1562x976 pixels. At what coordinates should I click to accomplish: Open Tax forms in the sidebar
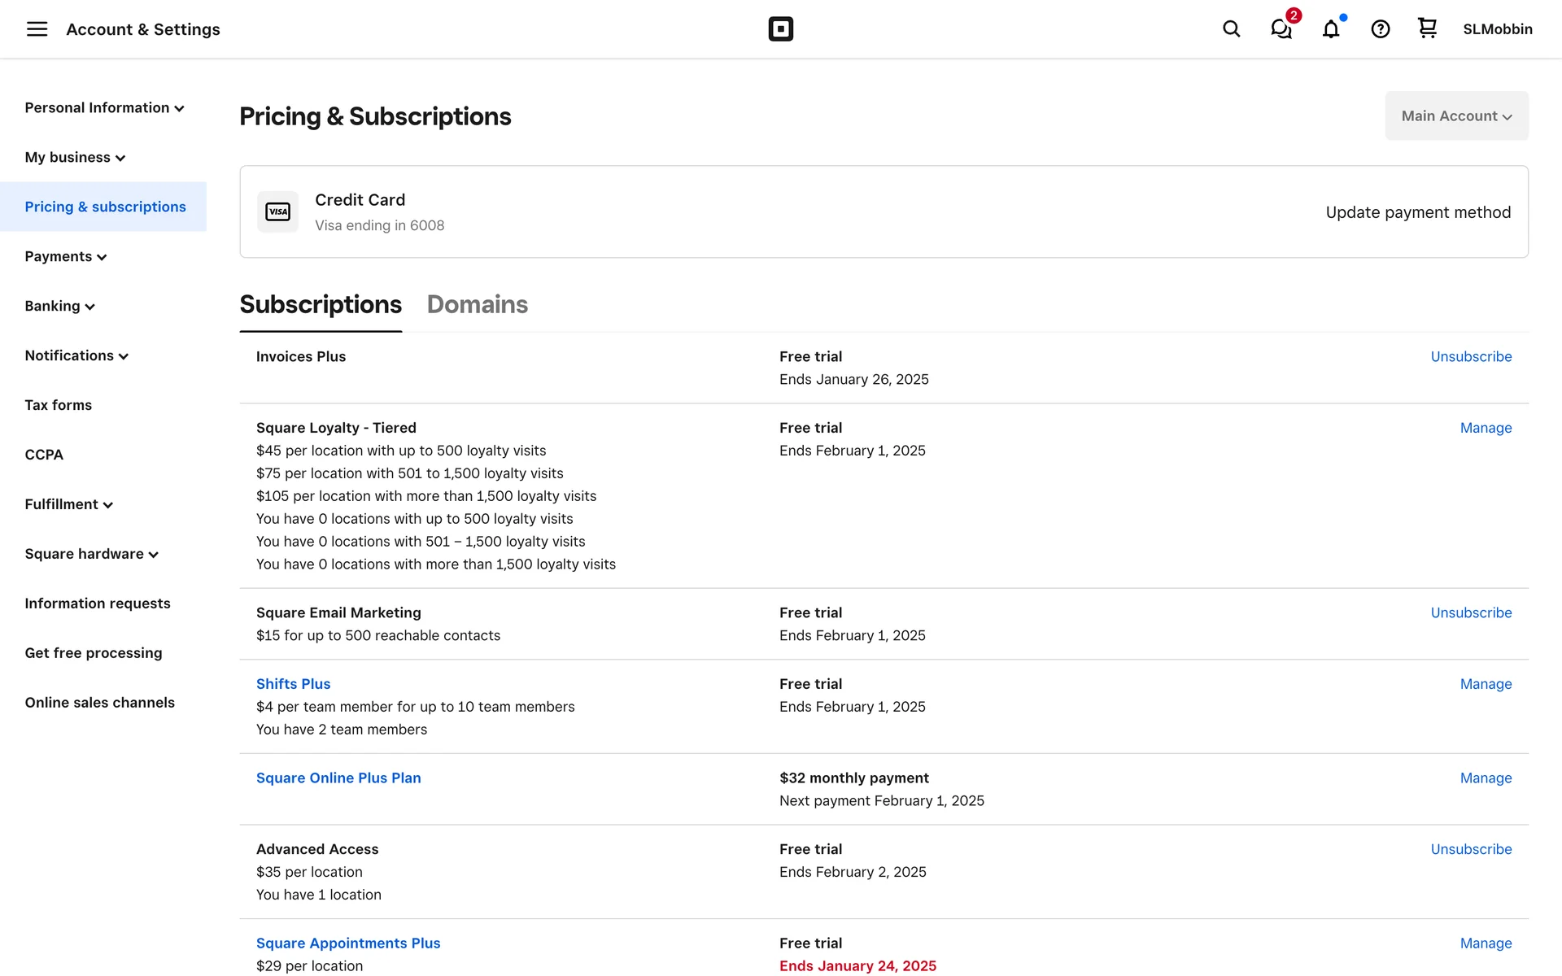[x=59, y=405]
